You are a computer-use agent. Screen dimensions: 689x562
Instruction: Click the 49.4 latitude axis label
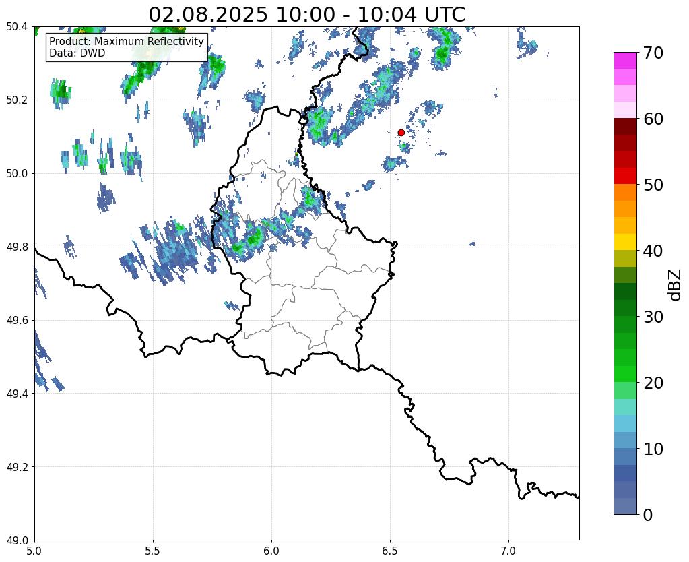point(17,394)
